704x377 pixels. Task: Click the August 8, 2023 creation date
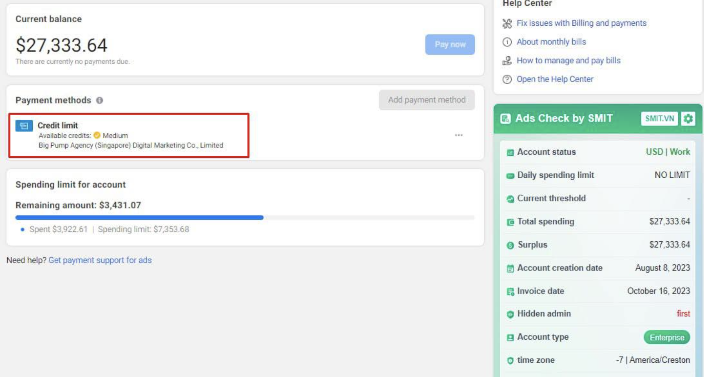pos(662,268)
